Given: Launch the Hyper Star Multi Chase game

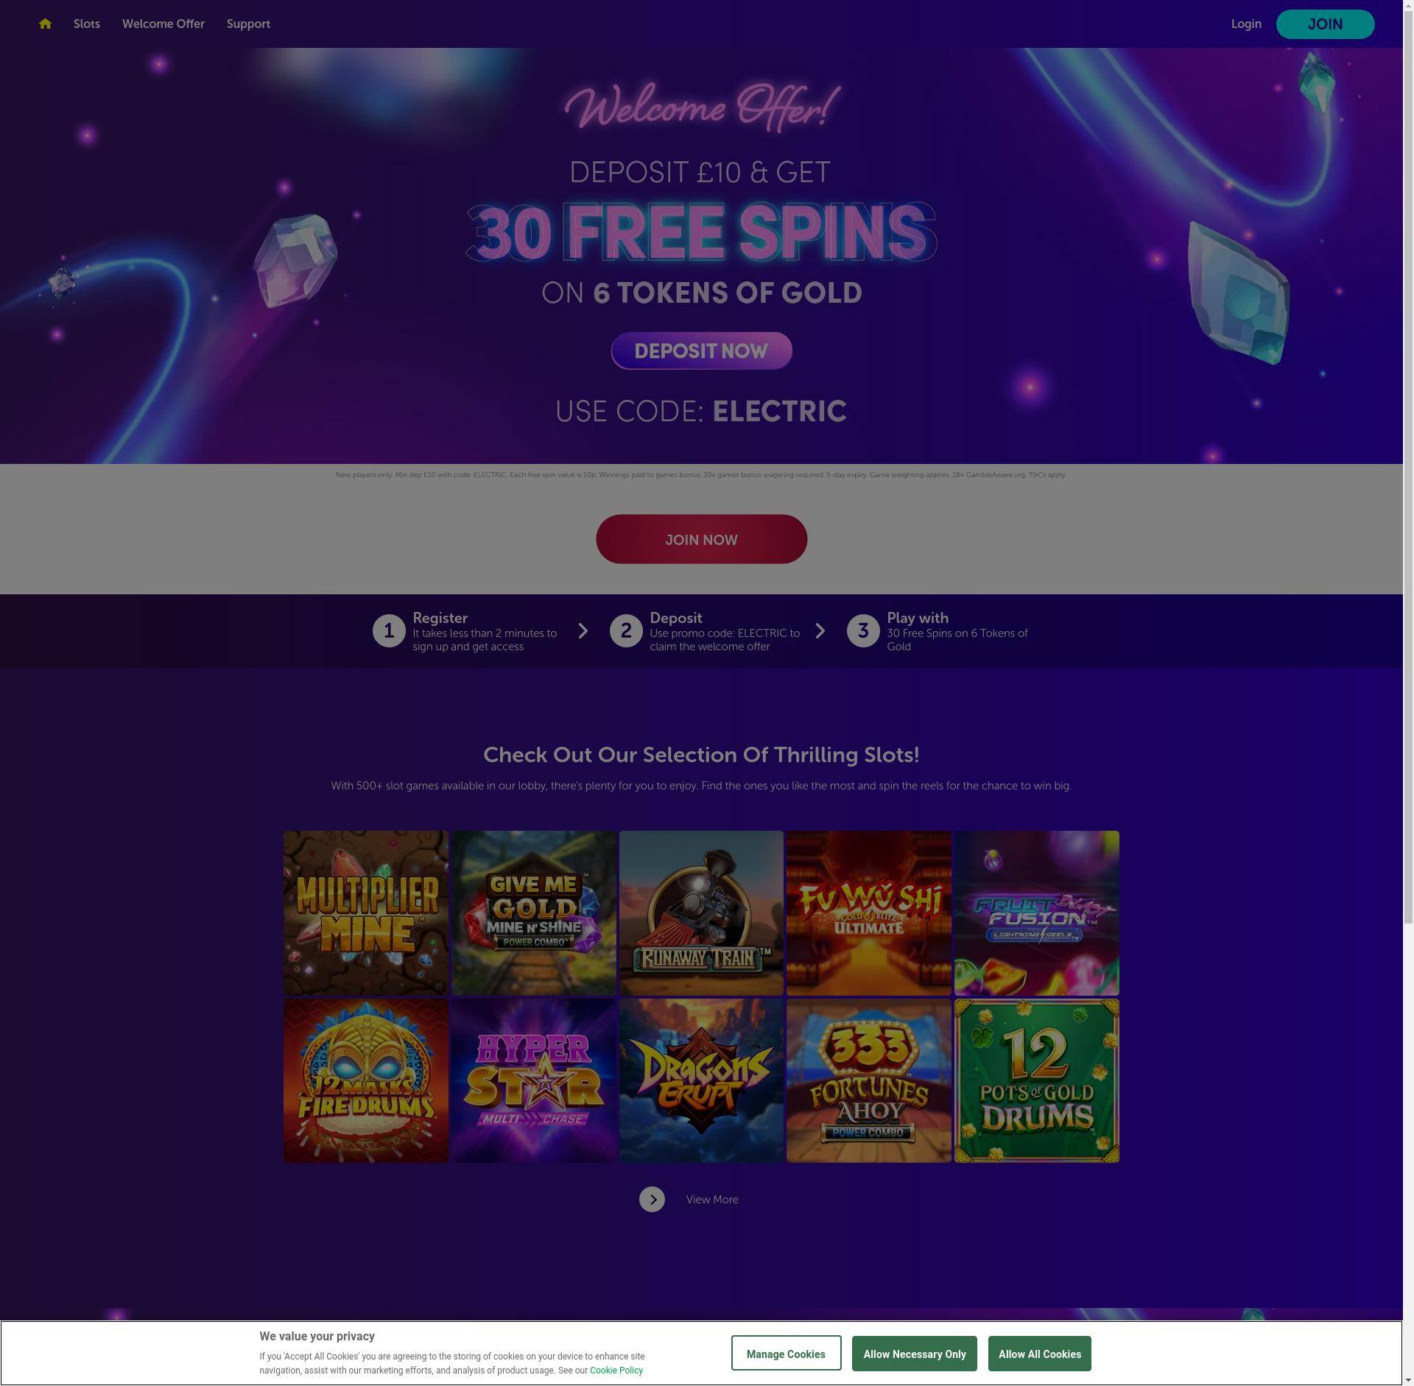Looking at the screenshot, I should coord(534,1080).
